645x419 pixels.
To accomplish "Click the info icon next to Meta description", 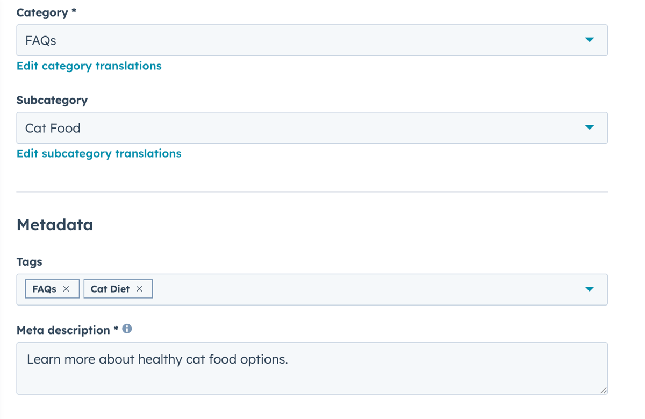I will coord(127,330).
